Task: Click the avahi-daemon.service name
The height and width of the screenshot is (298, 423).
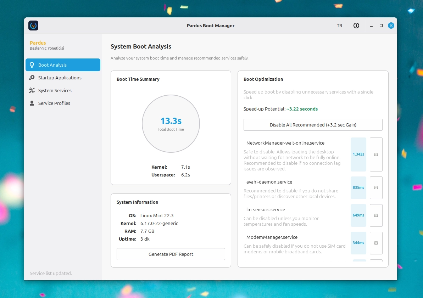Action: (x=269, y=182)
